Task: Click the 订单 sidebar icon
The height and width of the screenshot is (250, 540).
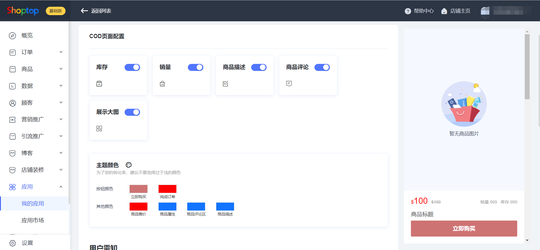Action: [12, 52]
